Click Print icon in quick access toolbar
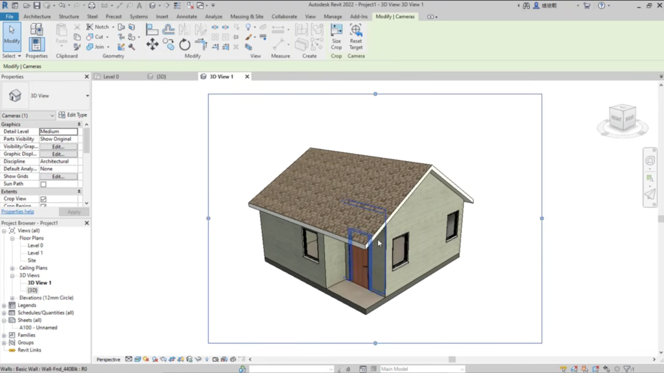The image size is (664, 373). click(91, 5)
